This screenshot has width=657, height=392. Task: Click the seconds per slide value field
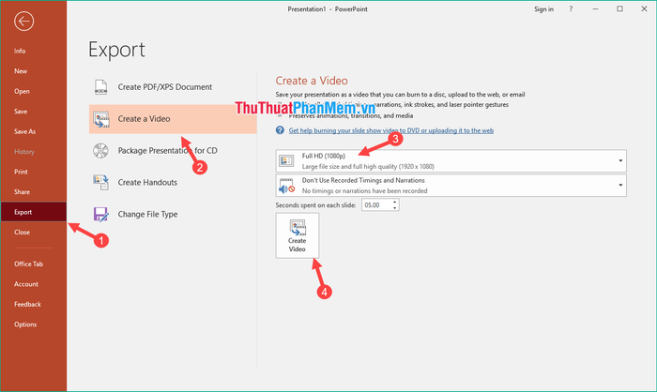[376, 204]
